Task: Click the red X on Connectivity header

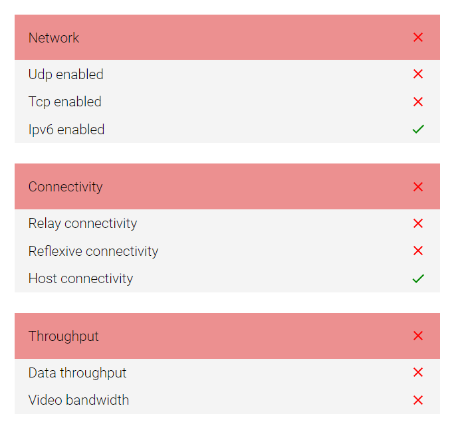Action: [418, 187]
